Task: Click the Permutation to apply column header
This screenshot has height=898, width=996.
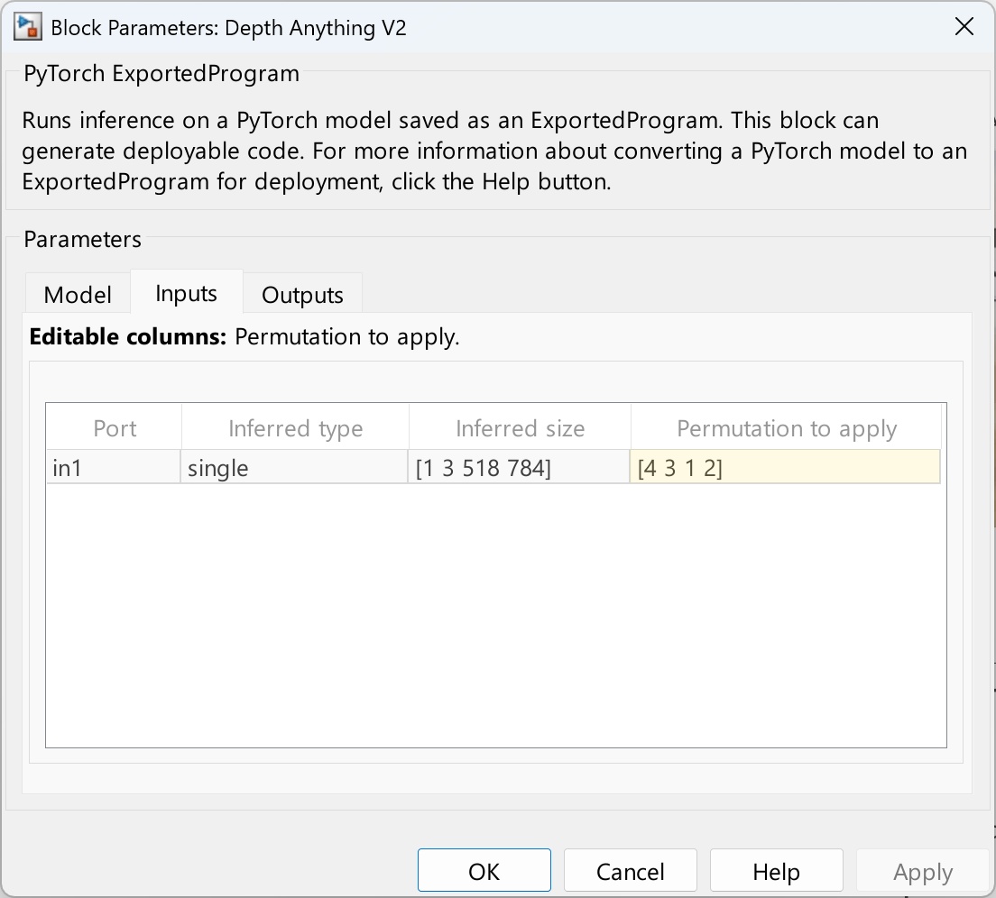Action: pyautogui.click(x=786, y=428)
